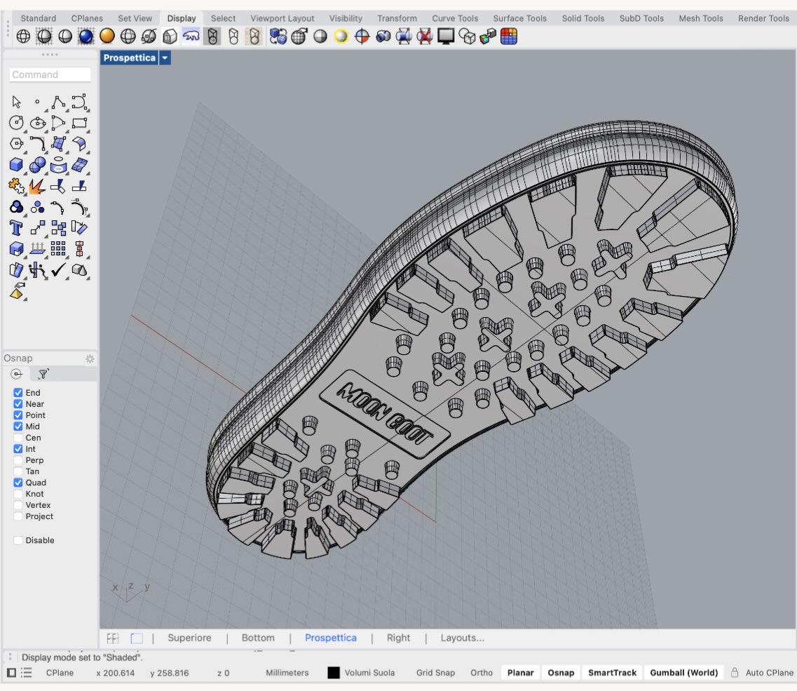Click the four-viewport layout icon
This screenshot has height=691, width=797.
pos(112,638)
